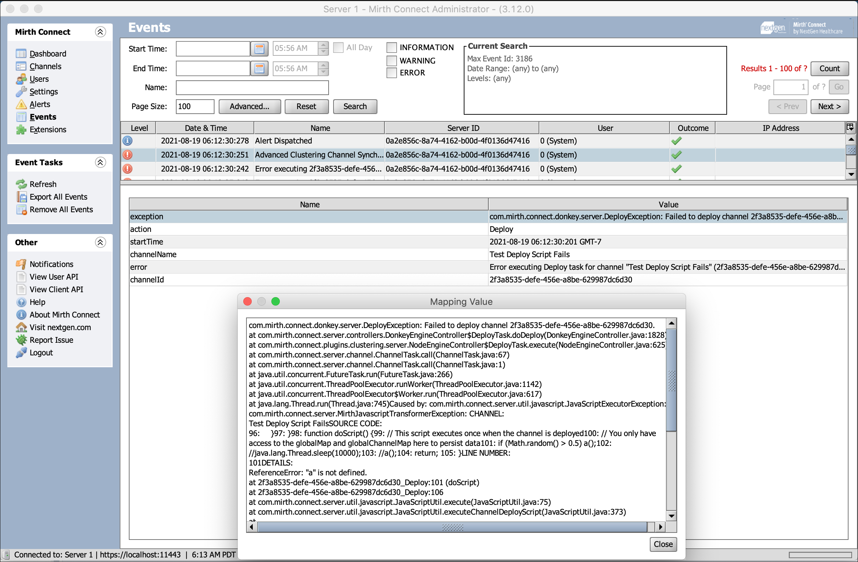Select the channelName attribute row

click(x=488, y=254)
